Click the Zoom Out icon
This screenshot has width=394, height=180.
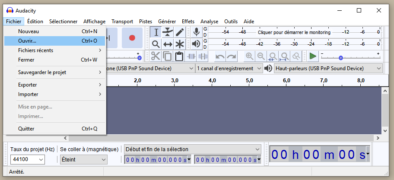pos(261,56)
